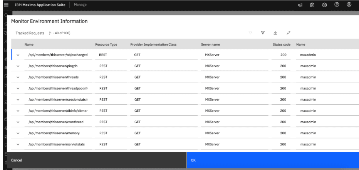Collapse the Tracked Requests table view
Image resolution: width=359 pixels, height=170 pixels.
pyautogui.click(x=289, y=33)
